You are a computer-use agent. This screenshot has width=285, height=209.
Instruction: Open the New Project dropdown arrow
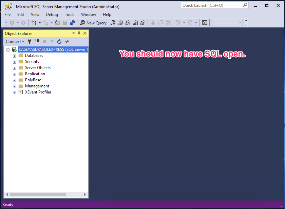point(40,23)
